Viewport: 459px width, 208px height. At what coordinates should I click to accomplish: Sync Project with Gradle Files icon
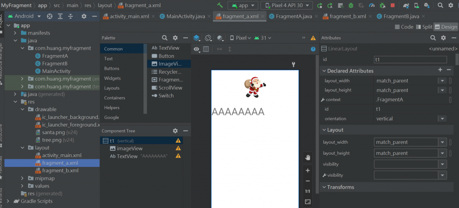[x=406, y=5]
